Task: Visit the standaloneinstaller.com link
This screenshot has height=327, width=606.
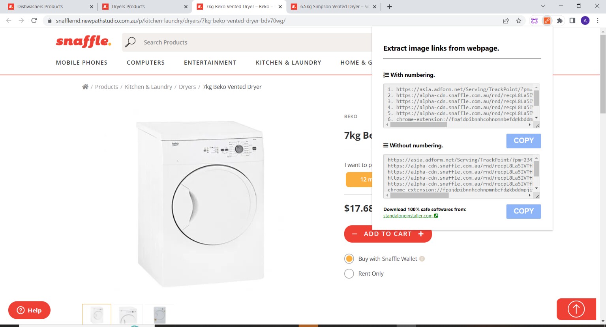Action: coord(408,216)
